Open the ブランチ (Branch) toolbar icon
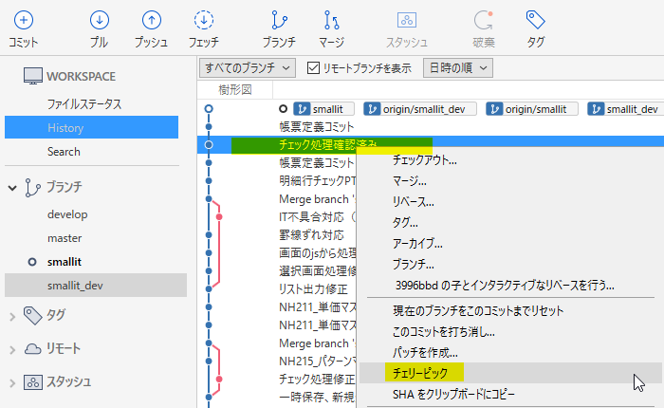The width and height of the screenshot is (664, 408). pos(279,21)
